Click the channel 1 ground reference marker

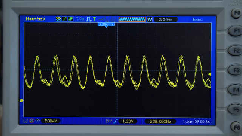point(22,100)
